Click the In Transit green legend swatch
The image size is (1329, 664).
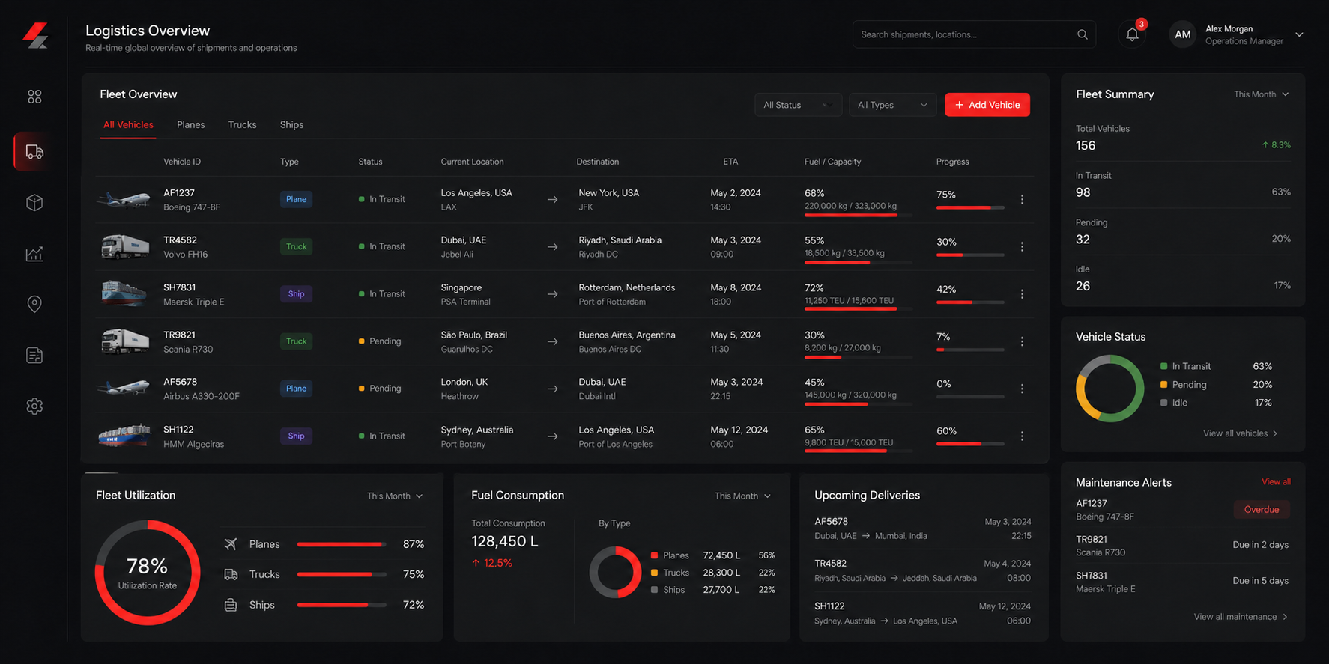[1163, 366]
